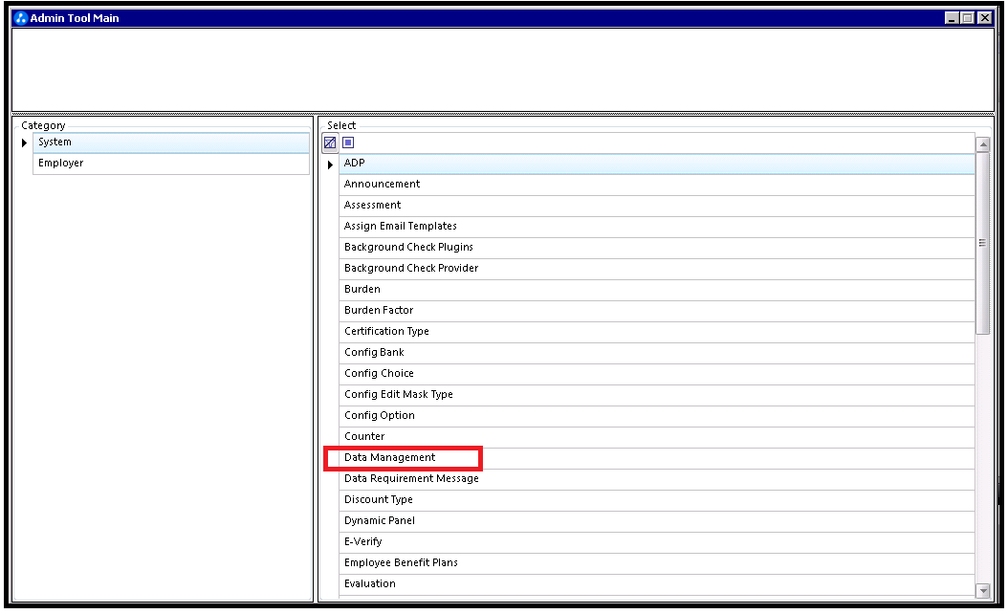
Task: Pick the E-Verify entry
Action: [x=657, y=541]
